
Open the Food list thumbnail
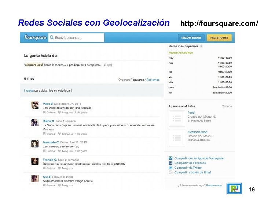[x=177, y=118]
